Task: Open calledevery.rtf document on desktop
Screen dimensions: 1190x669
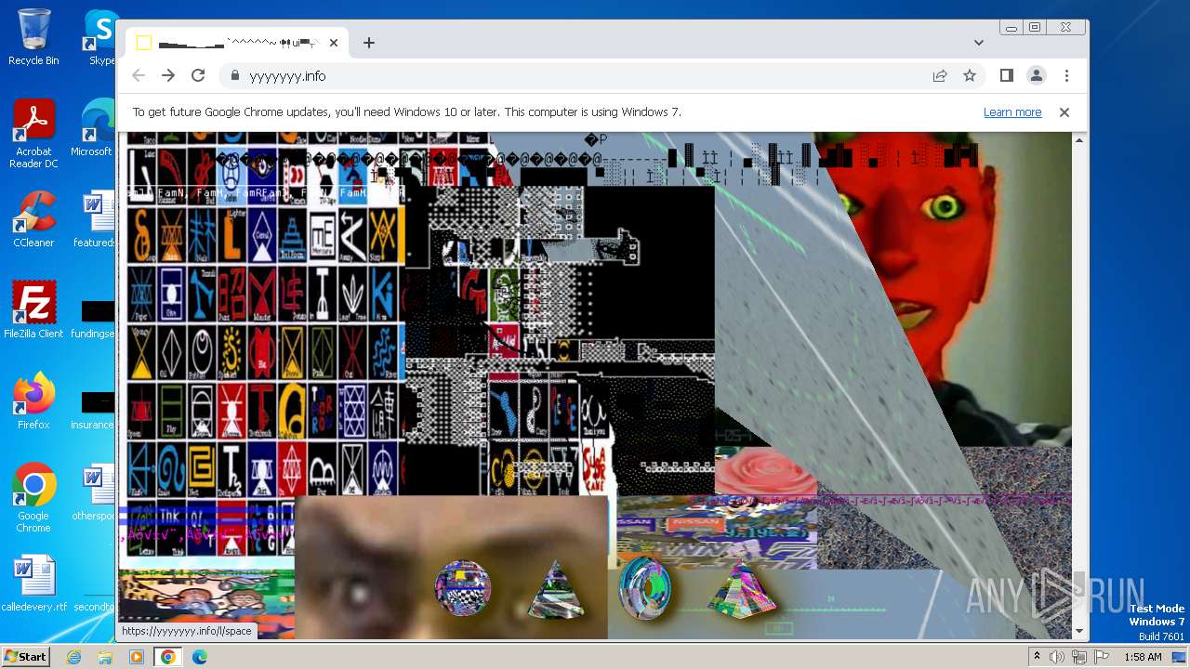Action: point(33,584)
